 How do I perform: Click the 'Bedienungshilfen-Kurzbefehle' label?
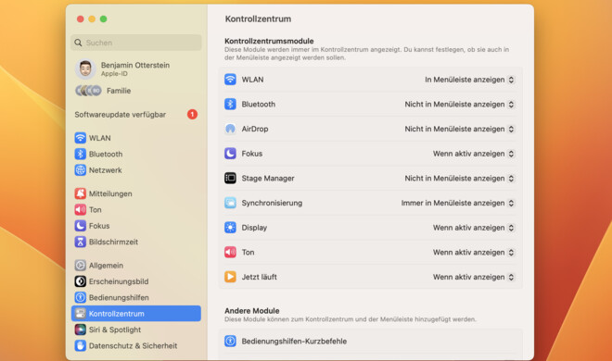[294, 342]
